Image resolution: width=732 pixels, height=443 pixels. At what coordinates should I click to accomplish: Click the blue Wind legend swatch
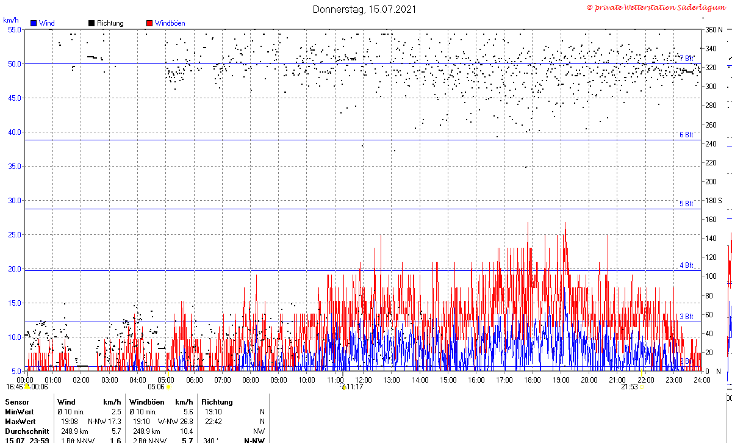point(34,23)
